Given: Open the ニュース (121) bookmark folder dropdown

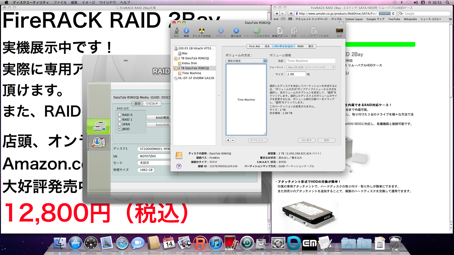Looking at the screenshot, I should (431, 19).
